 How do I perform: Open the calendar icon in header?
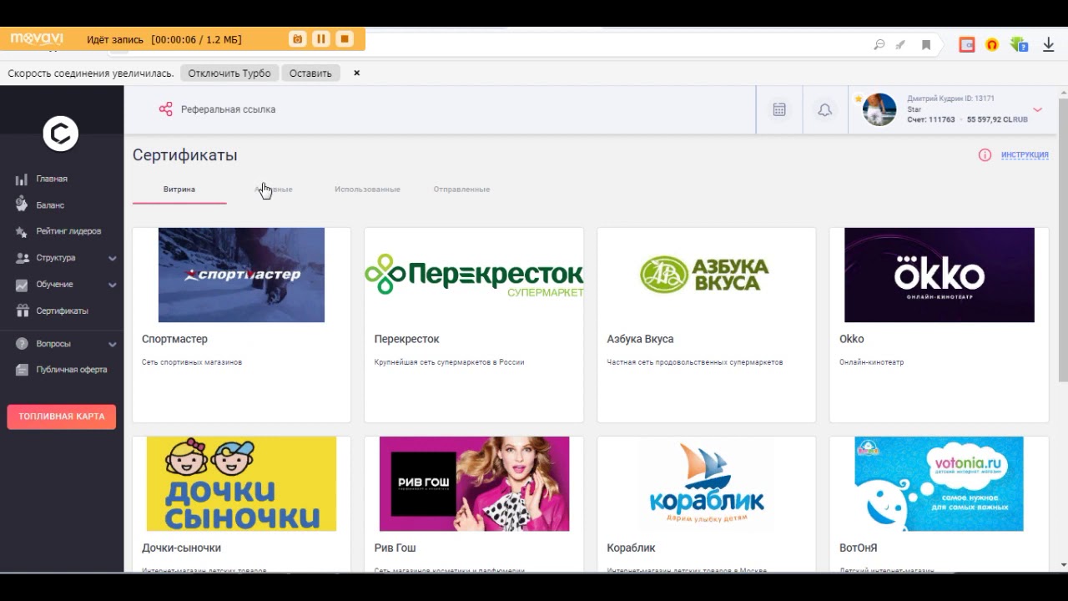click(779, 109)
